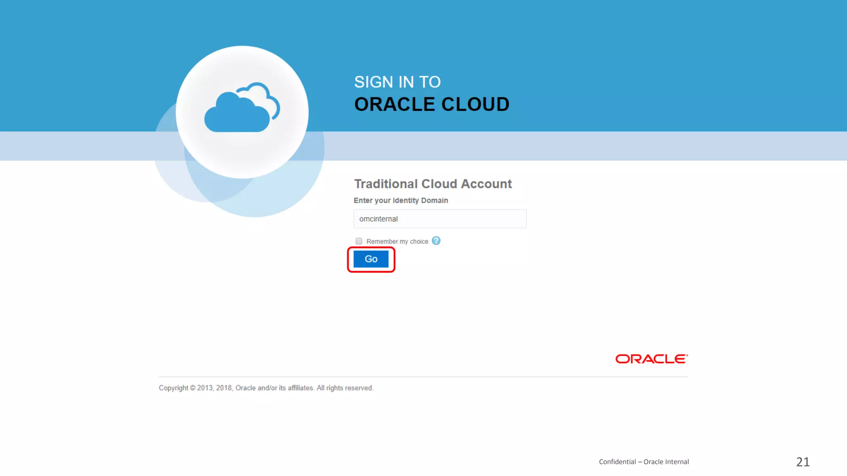This screenshot has width=847, height=476.
Task: Click the blue Go button
Action: pyautogui.click(x=371, y=259)
